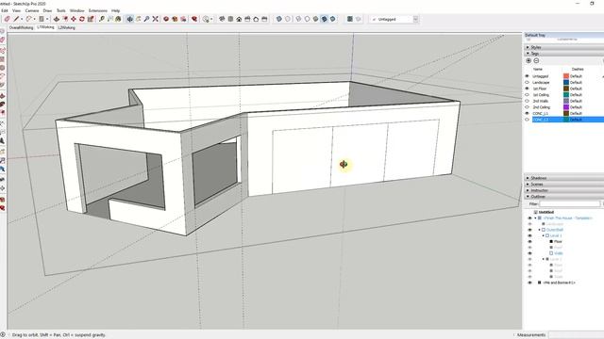Screen dimensions: 604x339
Task: Activate the Offset tool
Action: click(65, 19)
